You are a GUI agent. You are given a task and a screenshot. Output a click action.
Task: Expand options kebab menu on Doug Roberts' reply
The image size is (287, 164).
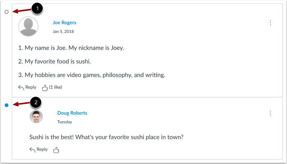(x=270, y=113)
